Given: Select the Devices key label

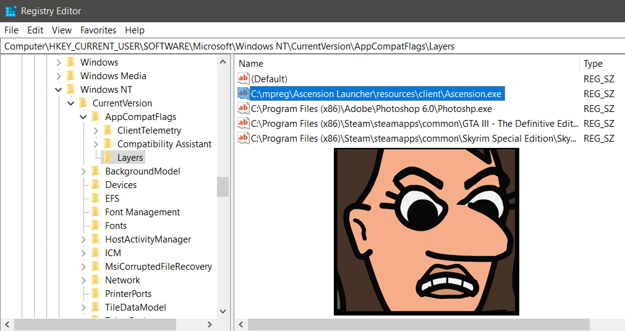Looking at the screenshot, I should pos(121,185).
